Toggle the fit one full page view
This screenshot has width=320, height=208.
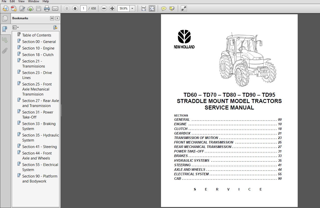pyautogui.click(x=152, y=8)
